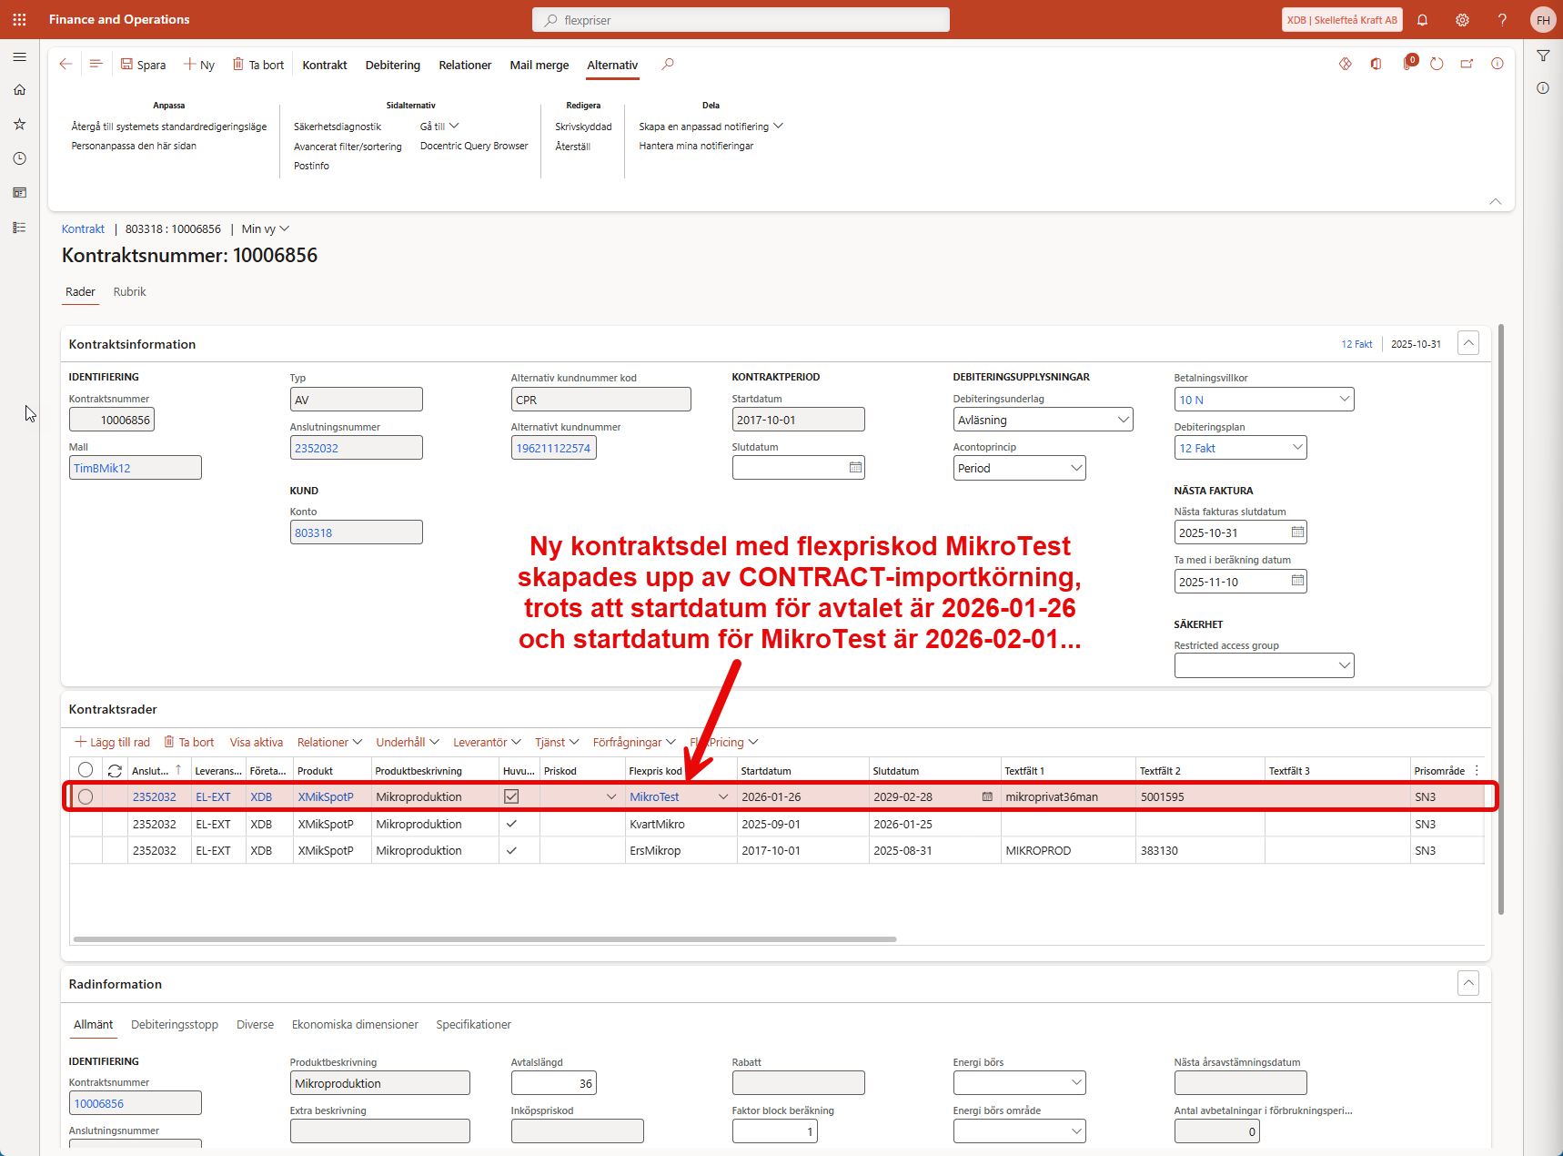This screenshot has height=1156, width=1563.
Task: Open the app launcher waffle icon
Action: 19,19
